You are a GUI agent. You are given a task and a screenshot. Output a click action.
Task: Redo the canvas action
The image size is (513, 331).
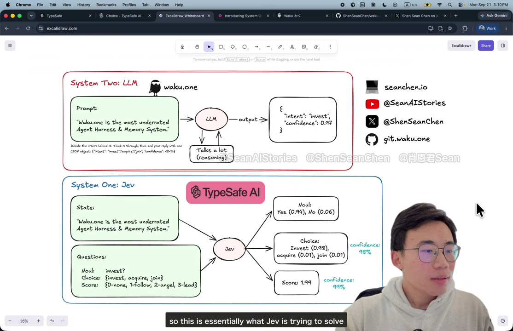tap(63, 321)
